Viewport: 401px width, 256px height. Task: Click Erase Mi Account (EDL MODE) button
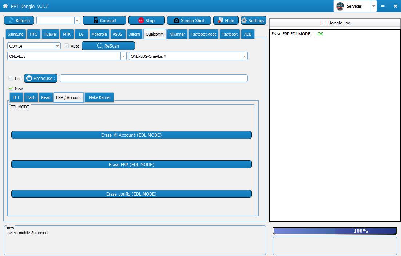131,135
